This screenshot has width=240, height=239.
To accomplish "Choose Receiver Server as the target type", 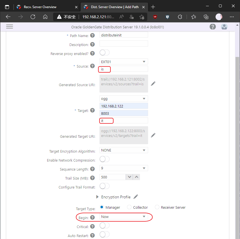I will pyautogui.click(x=157, y=207).
